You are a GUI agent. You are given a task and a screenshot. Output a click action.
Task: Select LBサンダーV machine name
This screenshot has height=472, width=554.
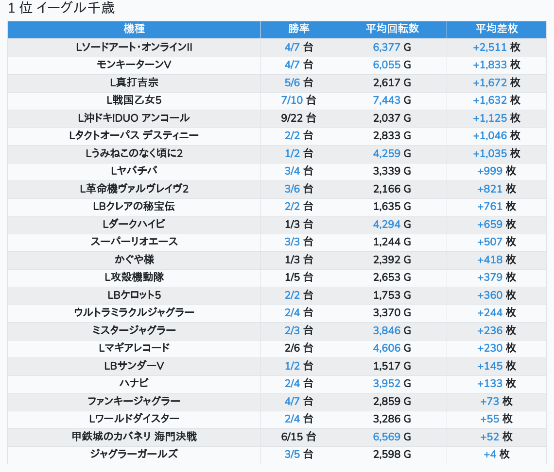pyautogui.click(x=134, y=366)
